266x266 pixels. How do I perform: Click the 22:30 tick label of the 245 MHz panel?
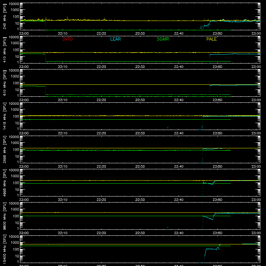pyautogui.click(x=140, y=34)
